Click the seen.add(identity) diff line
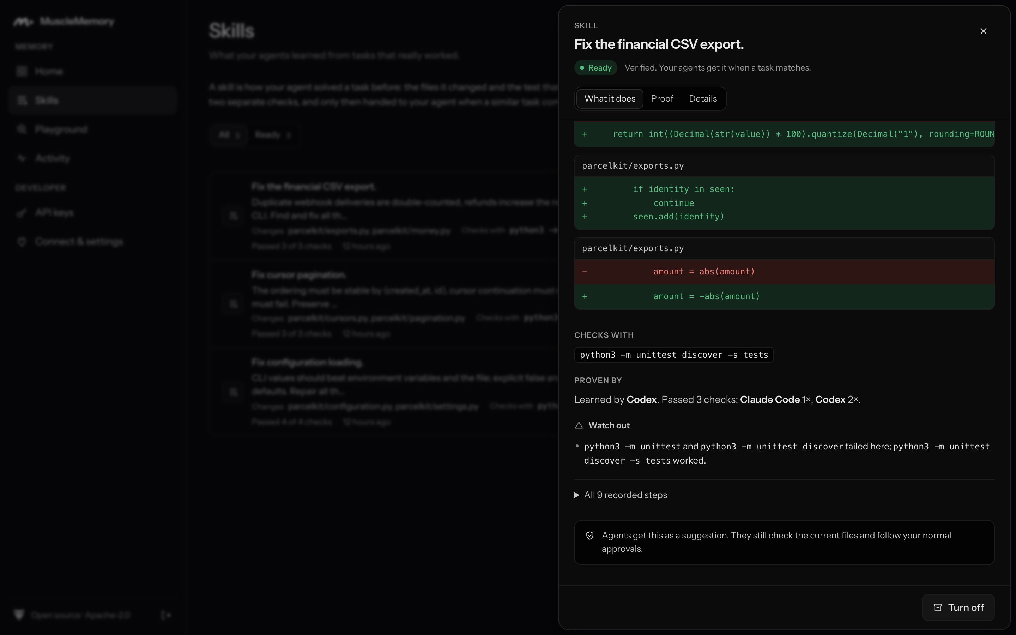The image size is (1016, 635). pos(784,217)
